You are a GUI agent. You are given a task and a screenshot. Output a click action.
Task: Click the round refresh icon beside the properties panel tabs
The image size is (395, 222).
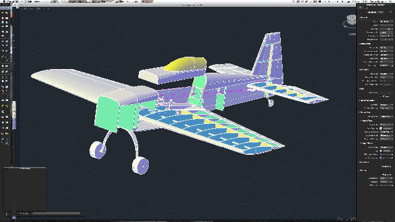coord(391,12)
